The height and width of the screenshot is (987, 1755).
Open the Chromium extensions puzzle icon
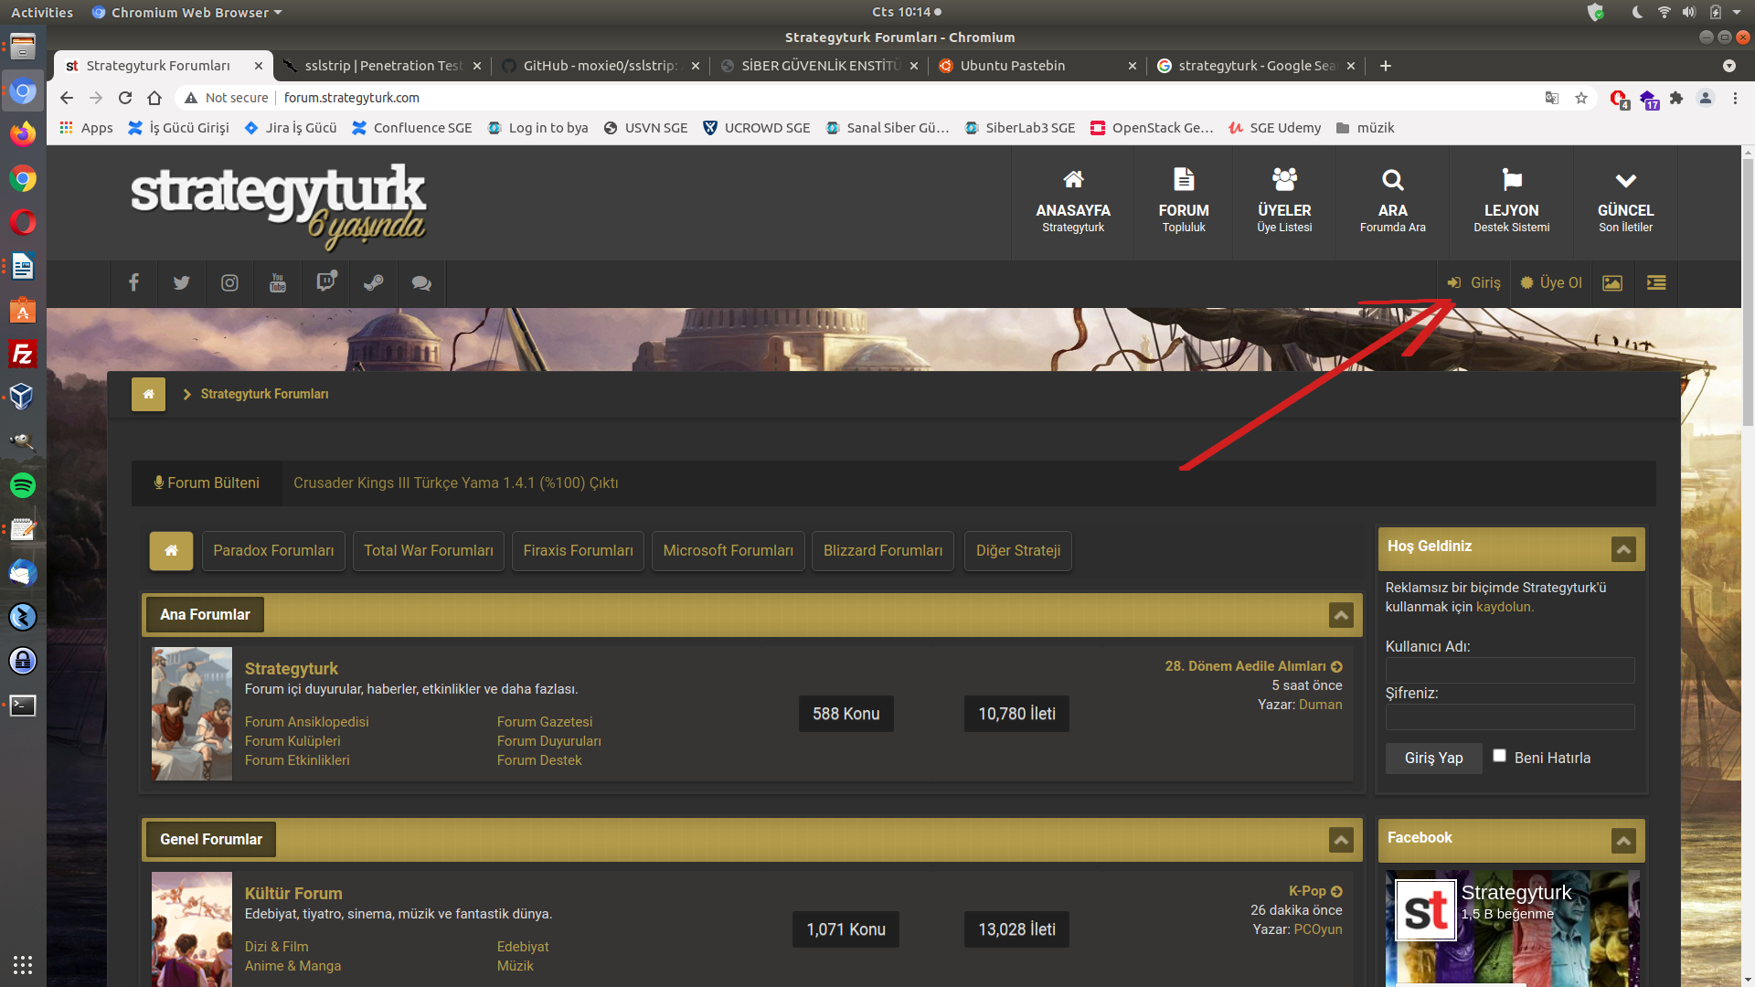click(x=1676, y=98)
